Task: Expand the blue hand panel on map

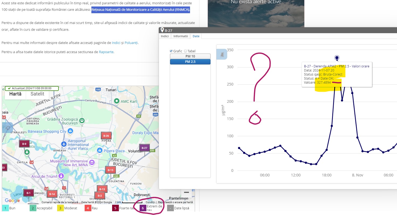Action: [x=7, y=128]
